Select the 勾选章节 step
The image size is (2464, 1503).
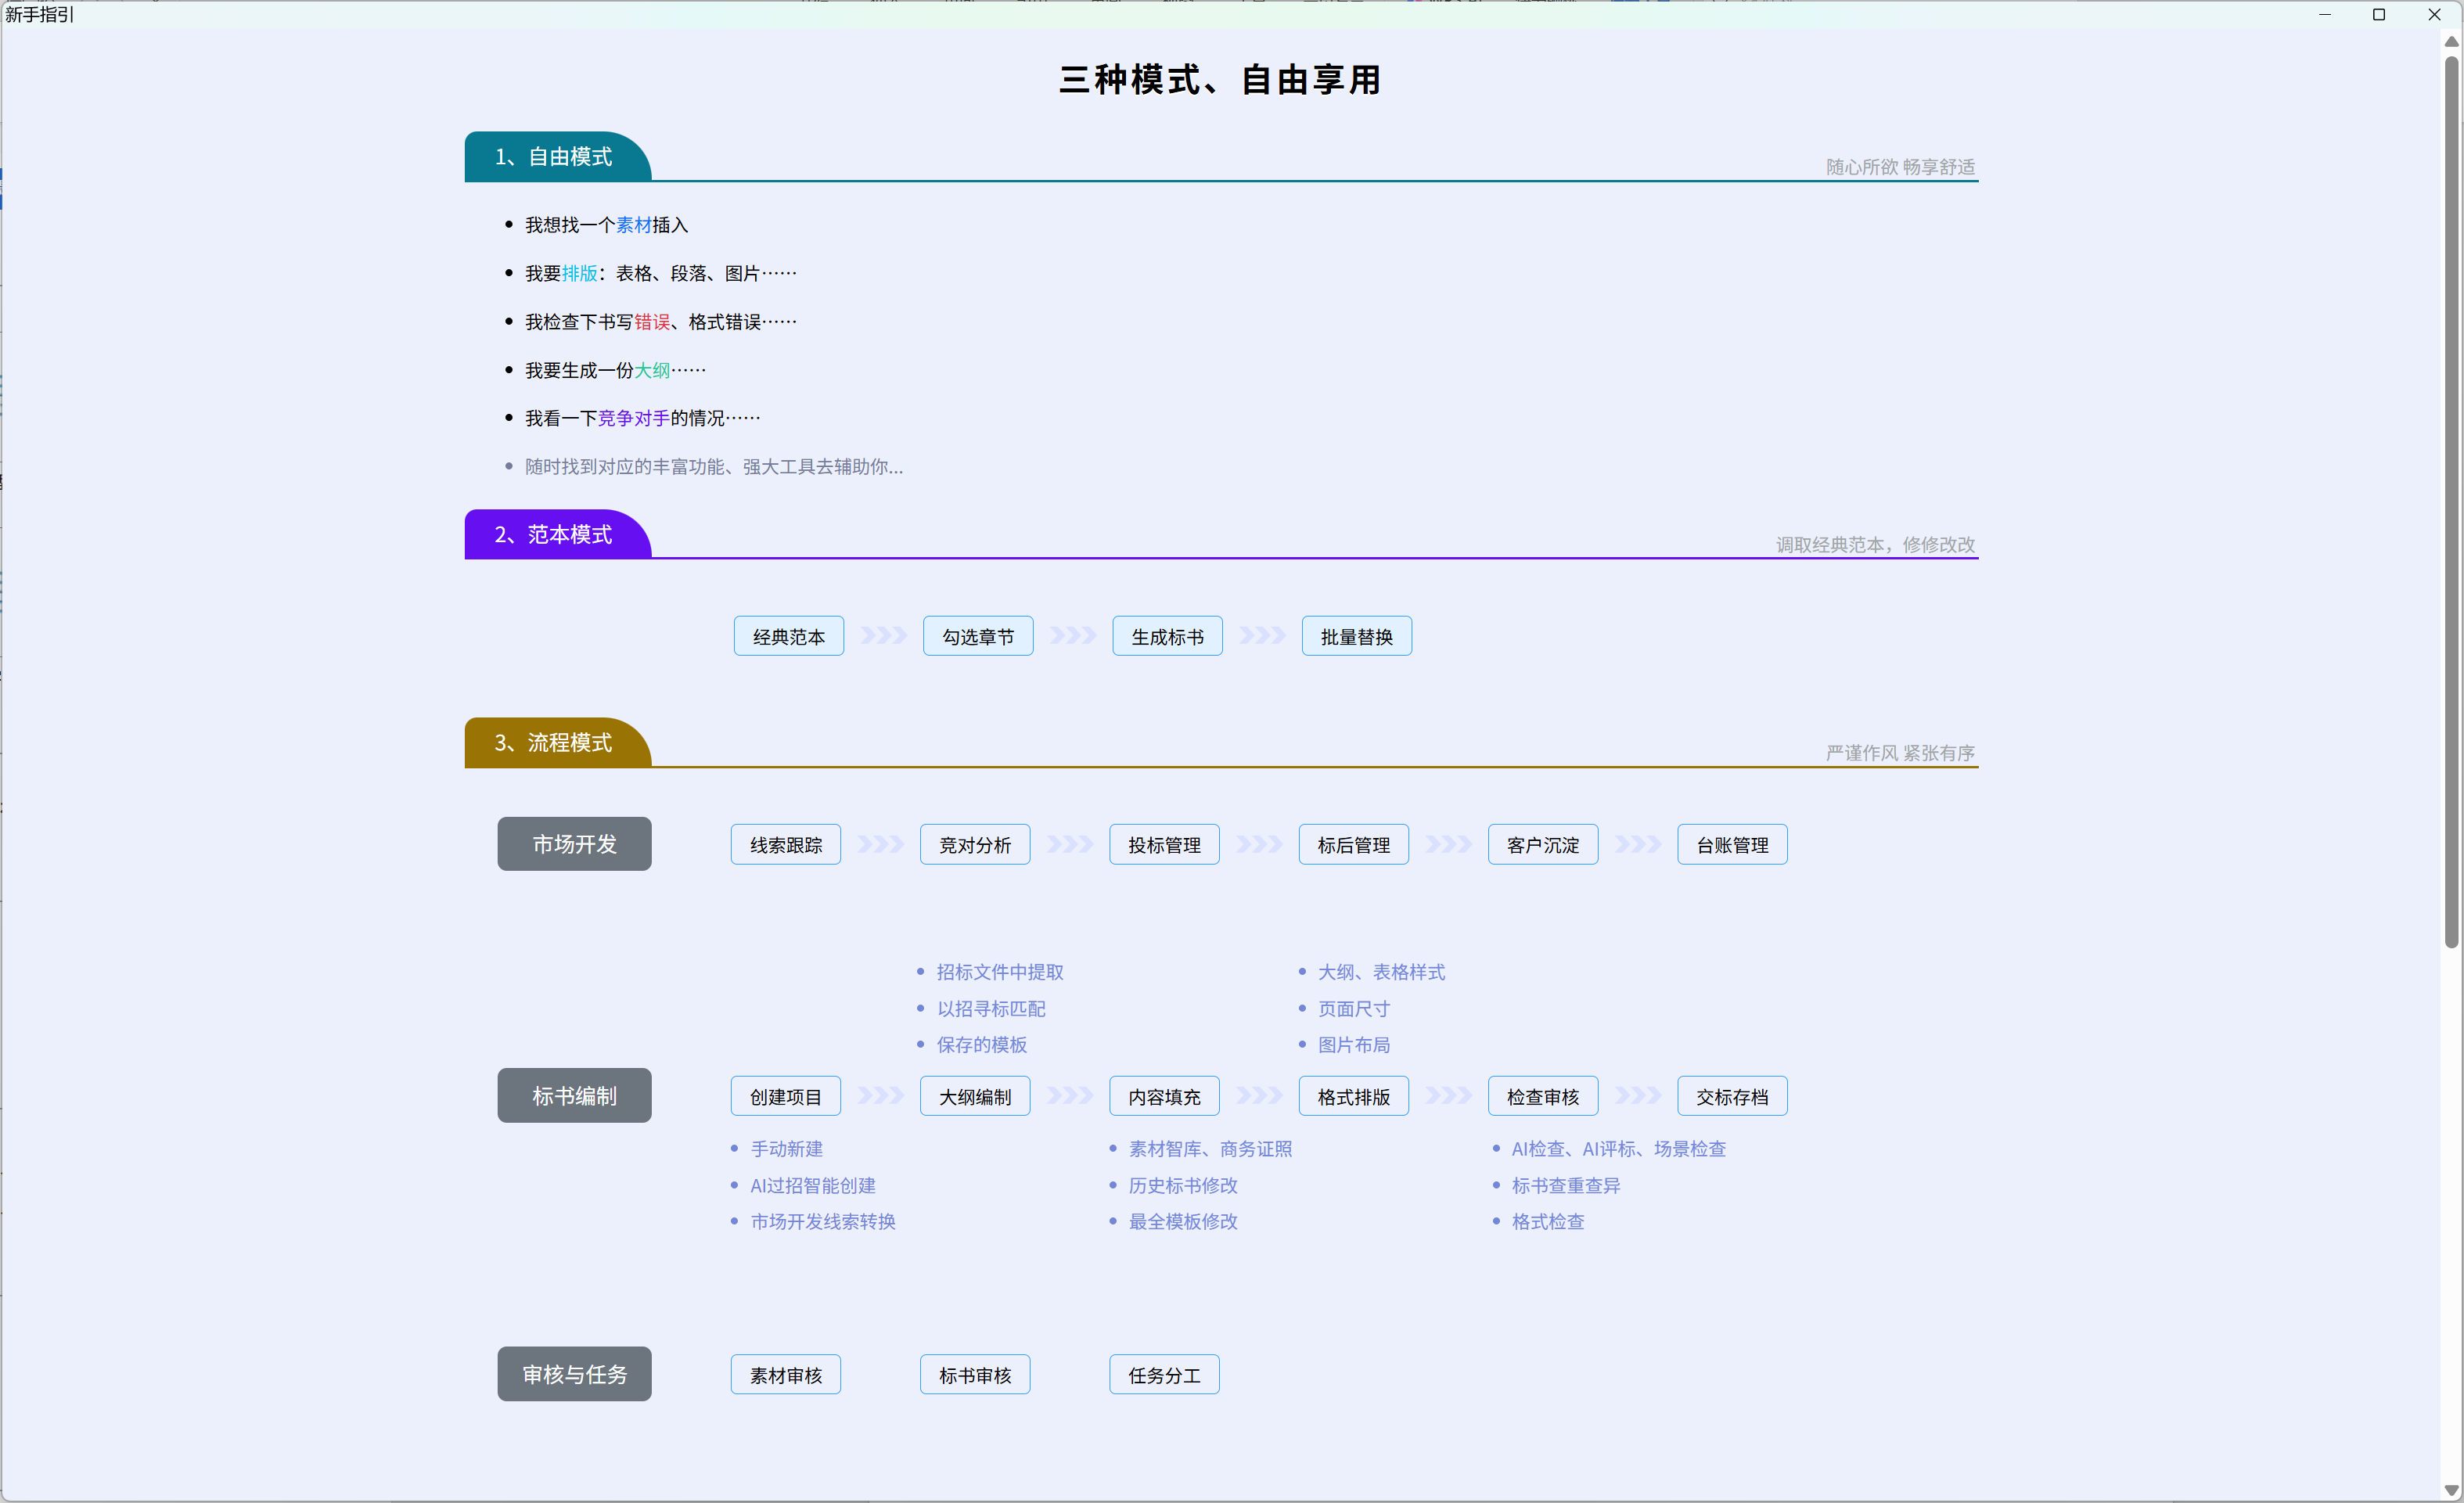point(977,637)
